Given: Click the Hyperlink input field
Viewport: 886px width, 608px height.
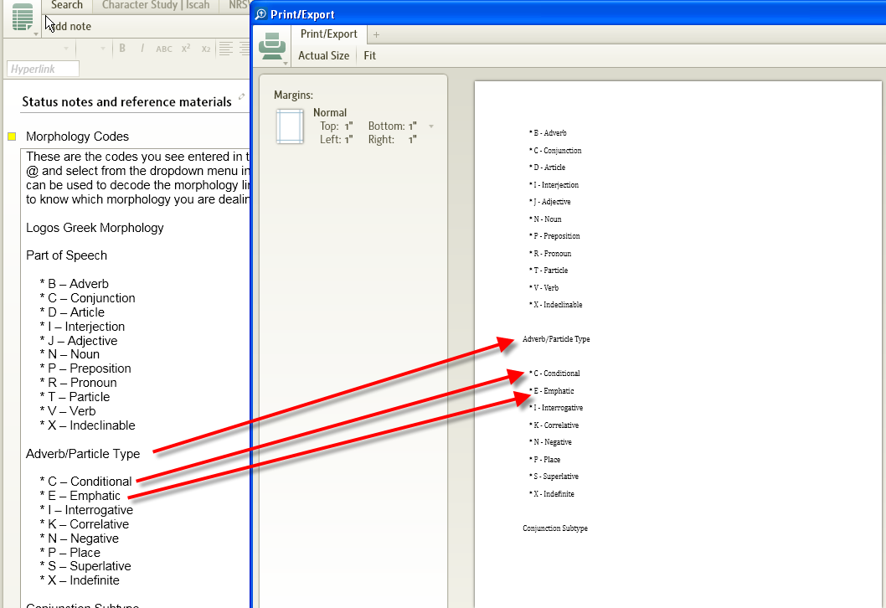Looking at the screenshot, I should (x=42, y=69).
